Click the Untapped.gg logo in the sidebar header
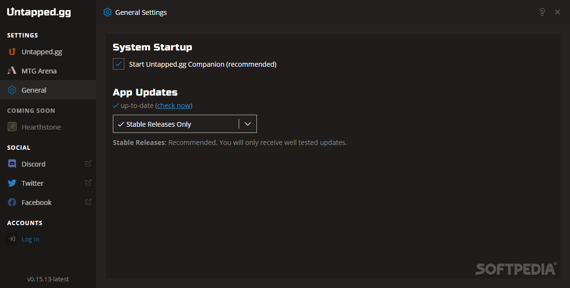 click(x=39, y=12)
